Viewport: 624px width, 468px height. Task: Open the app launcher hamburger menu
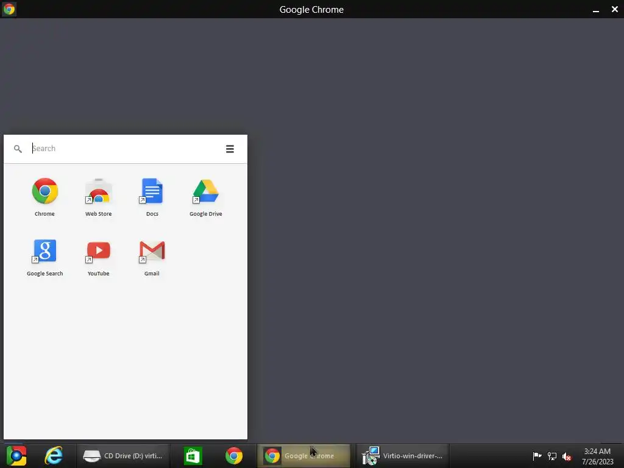(x=230, y=149)
